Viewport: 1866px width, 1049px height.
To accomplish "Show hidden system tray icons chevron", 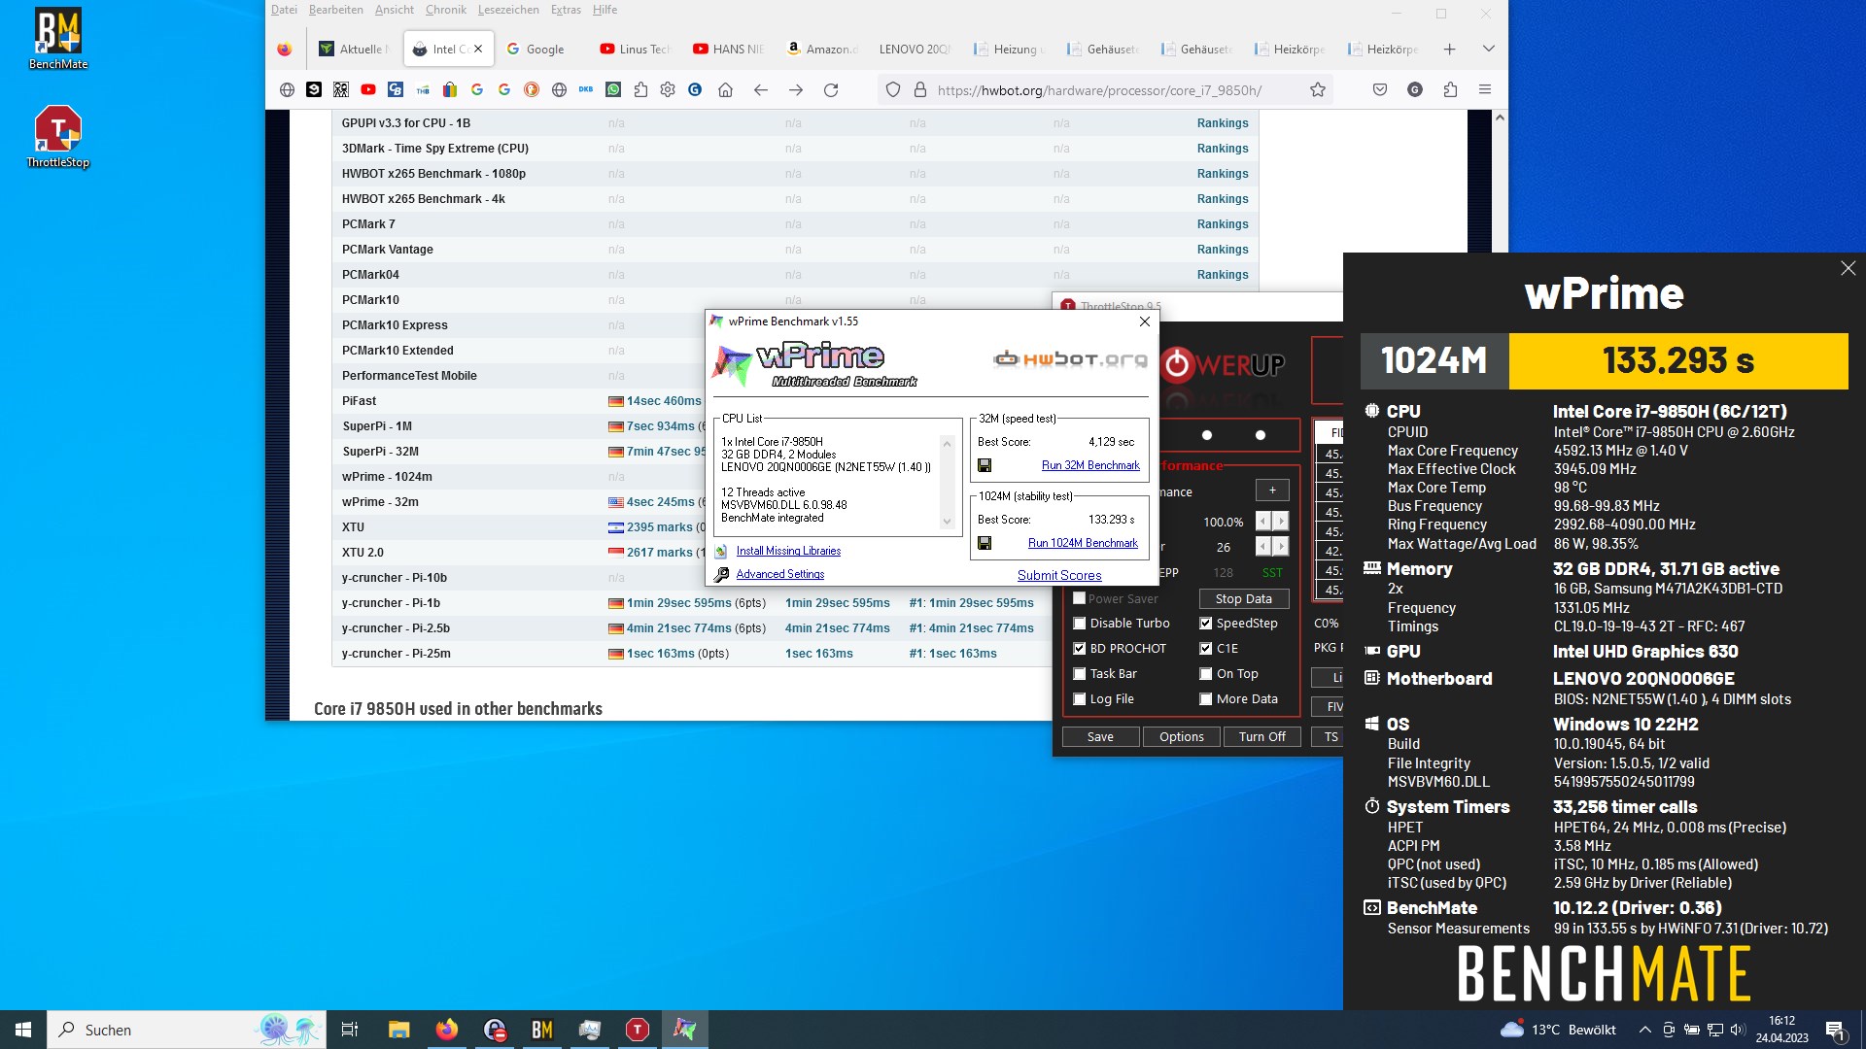I will pyautogui.click(x=1644, y=1030).
